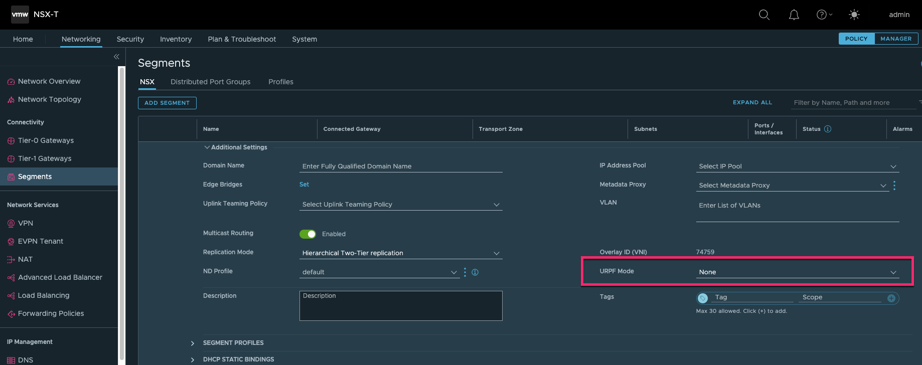This screenshot has width=922, height=365.
Task: Open the Home menu
Action: click(23, 39)
